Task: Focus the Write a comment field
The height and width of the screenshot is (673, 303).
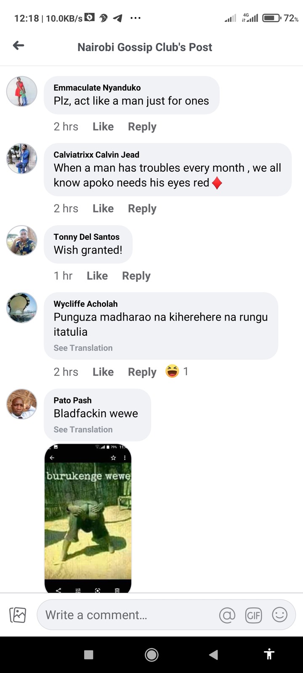Action: click(x=166, y=615)
